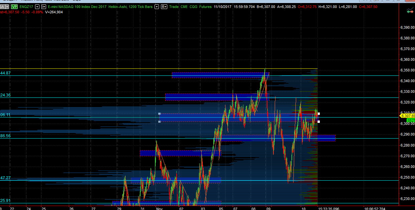Click the 6,390.00 price axis label
Viewport: 415px width, 210px height.
point(407,27)
